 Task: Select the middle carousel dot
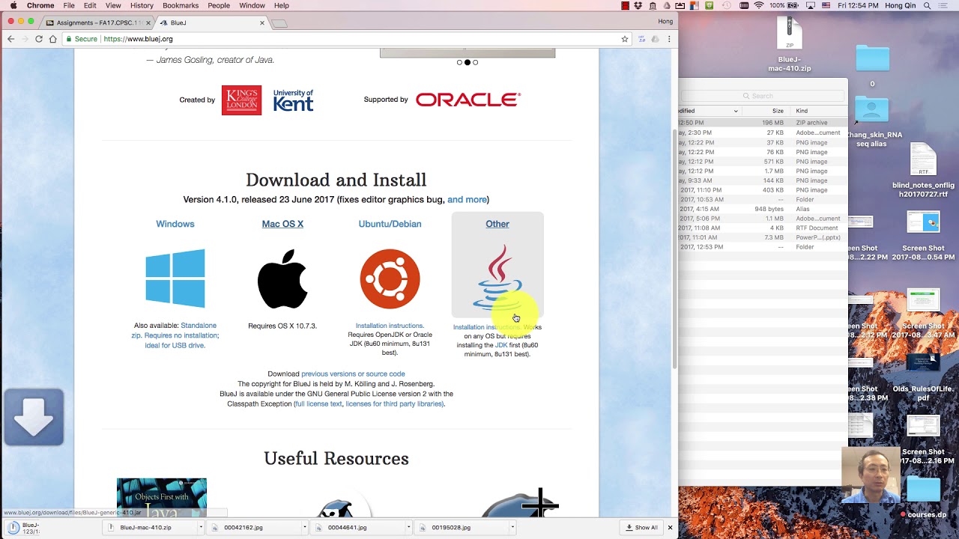(x=468, y=62)
